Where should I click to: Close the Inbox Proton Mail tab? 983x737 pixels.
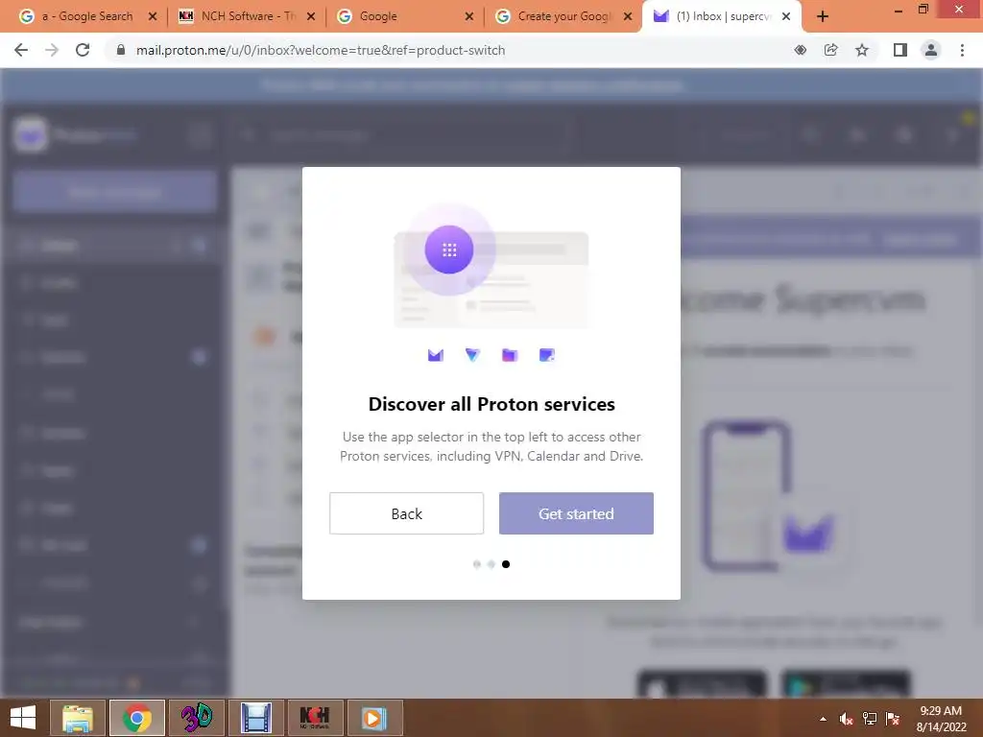pos(786,17)
